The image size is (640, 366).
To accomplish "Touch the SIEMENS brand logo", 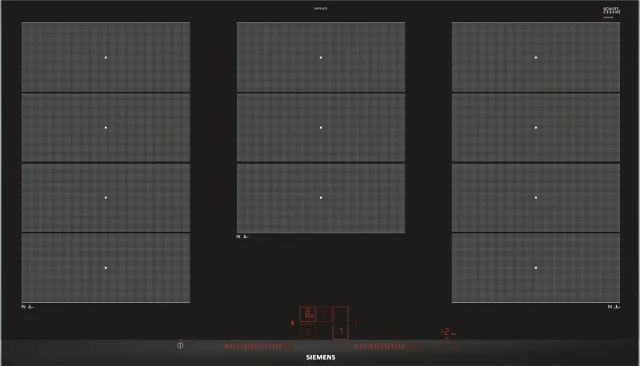I will 321,357.
